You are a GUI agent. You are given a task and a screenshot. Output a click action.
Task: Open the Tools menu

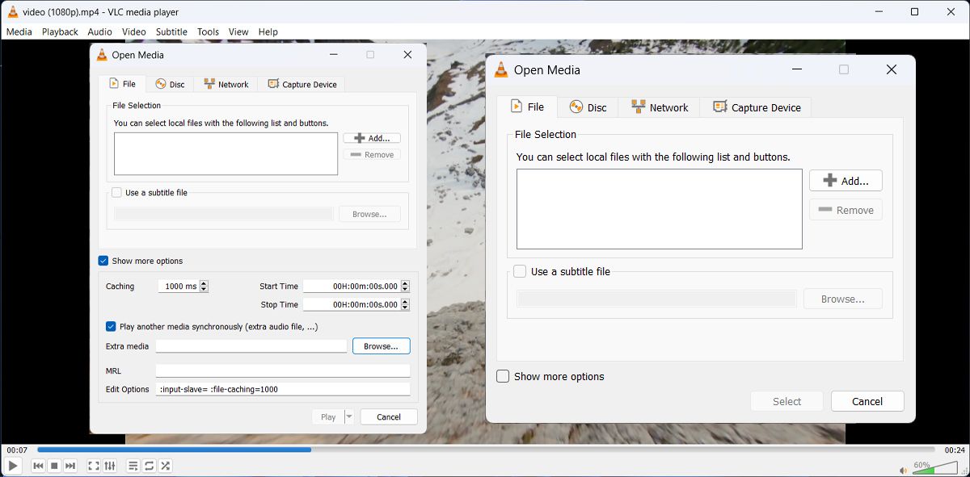(208, 31)
